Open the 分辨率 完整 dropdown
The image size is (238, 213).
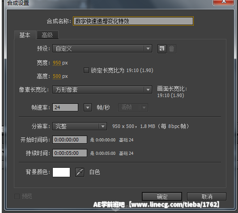(80, 126)
